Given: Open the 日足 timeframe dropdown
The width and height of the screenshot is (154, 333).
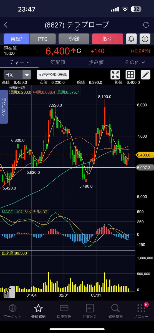Looking at the screenshot, I should click(x=17, y=75).
